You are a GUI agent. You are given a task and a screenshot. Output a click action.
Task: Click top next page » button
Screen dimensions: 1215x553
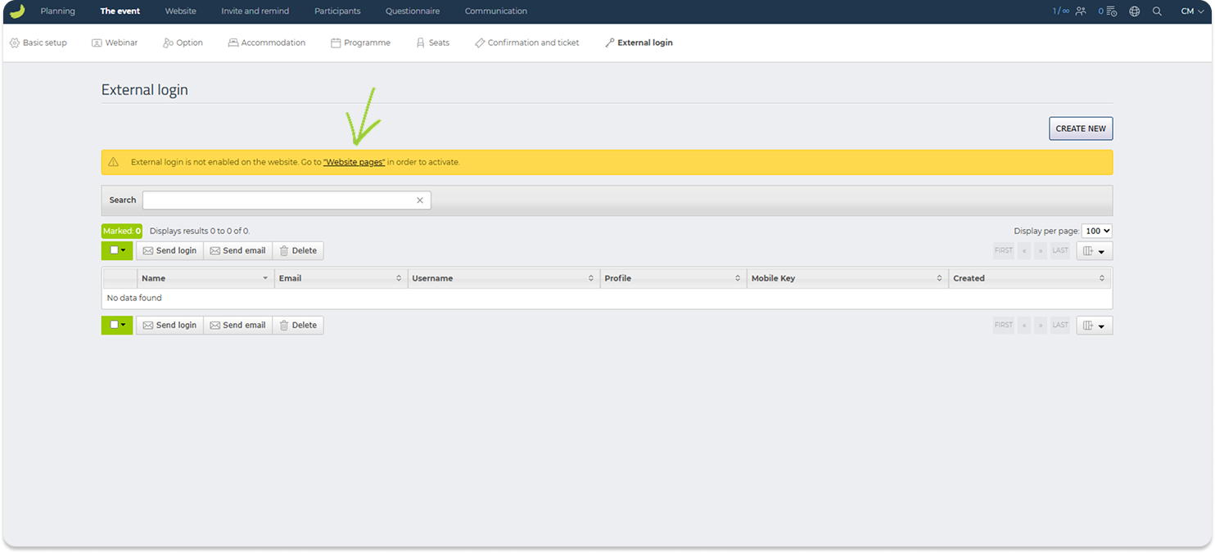1041,251
